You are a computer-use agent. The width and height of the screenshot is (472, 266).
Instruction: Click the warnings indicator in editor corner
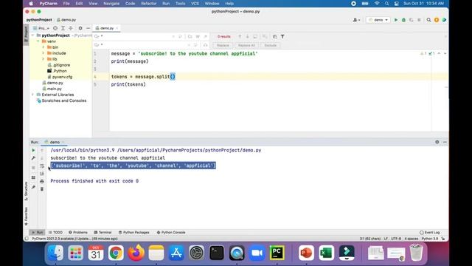(x=423, y=53)
